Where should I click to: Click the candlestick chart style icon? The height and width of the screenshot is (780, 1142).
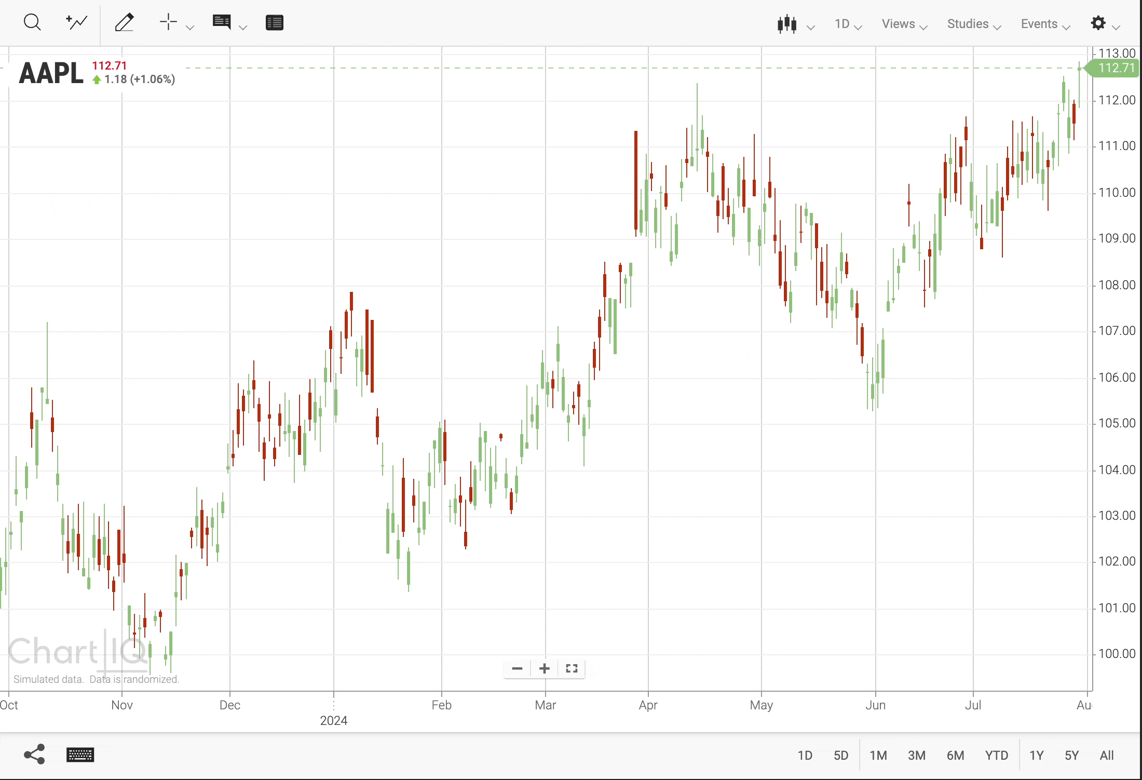[x=787, y=24]
